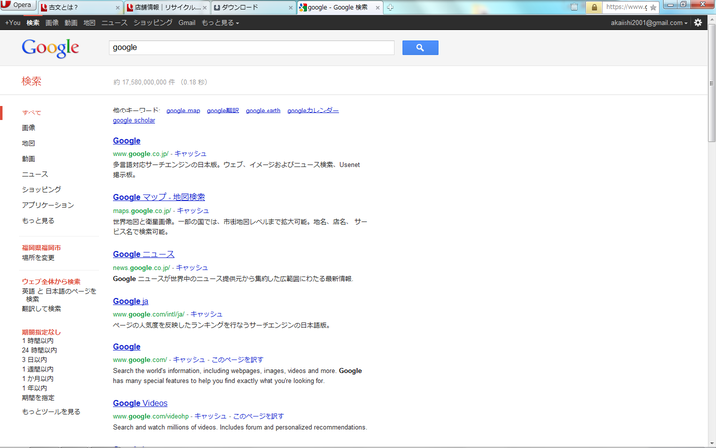Viewport: 716px width, 448px height.
Task: Open the もっと見る dropdown in top bar
Action: coord(220,22)
